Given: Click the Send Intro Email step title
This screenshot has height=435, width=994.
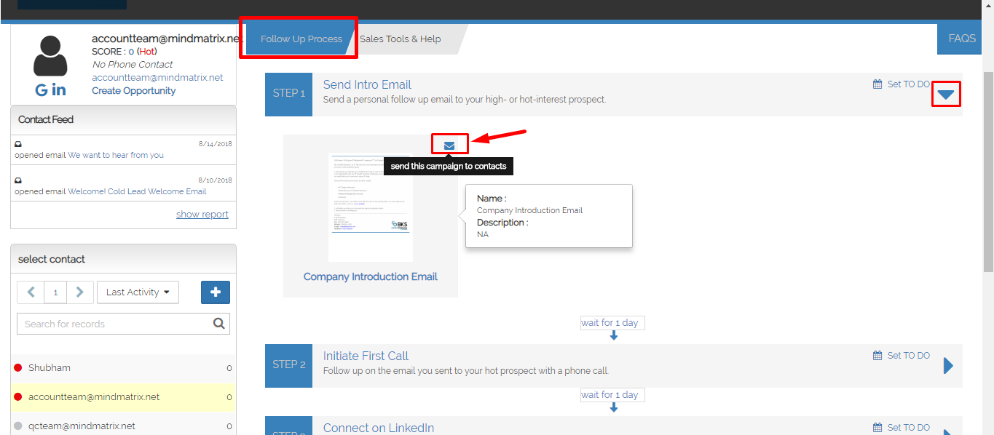Looking at the screenshot, I should click(367, 84).
